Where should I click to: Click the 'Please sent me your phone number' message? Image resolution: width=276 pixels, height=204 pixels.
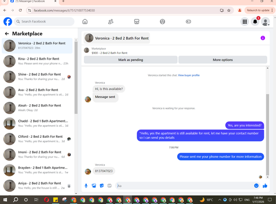pos(220,157)
